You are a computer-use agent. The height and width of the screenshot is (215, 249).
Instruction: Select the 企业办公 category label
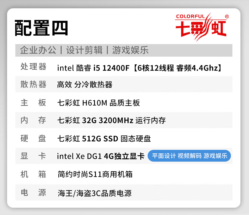tap(38, 50)
